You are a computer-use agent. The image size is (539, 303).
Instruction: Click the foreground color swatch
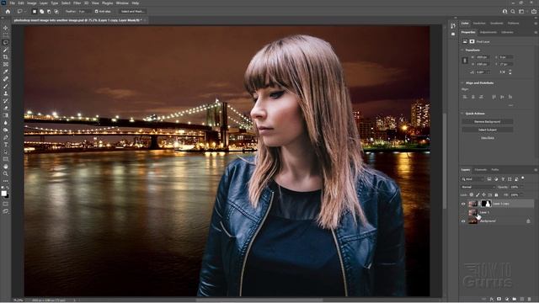(x=4, y=193)
